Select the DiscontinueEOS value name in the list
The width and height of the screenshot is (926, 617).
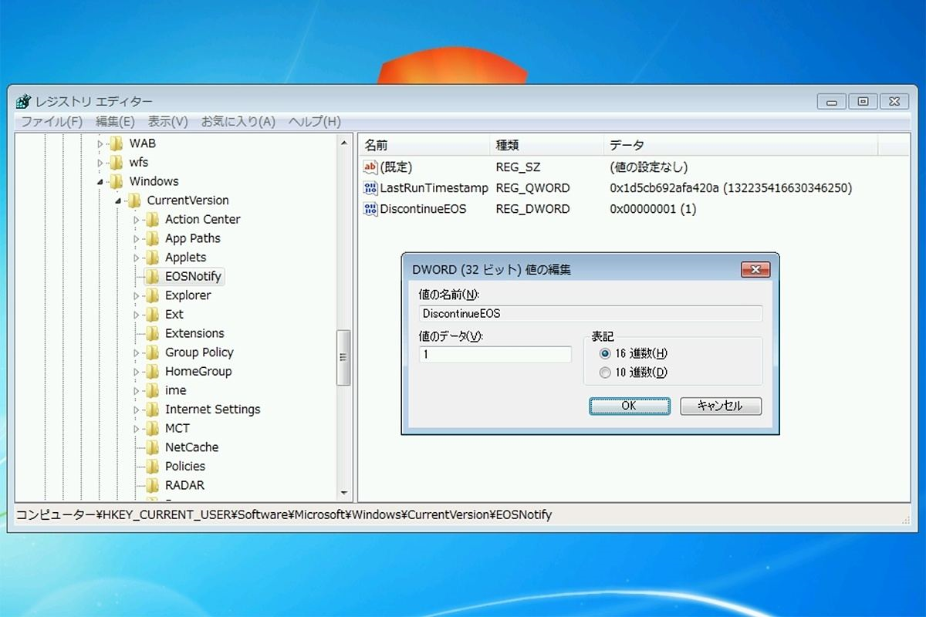(x=423, y=208)
